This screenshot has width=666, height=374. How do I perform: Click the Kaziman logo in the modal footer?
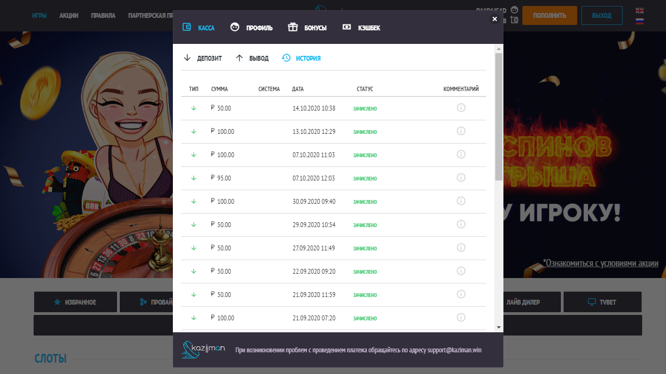[203, 350]
